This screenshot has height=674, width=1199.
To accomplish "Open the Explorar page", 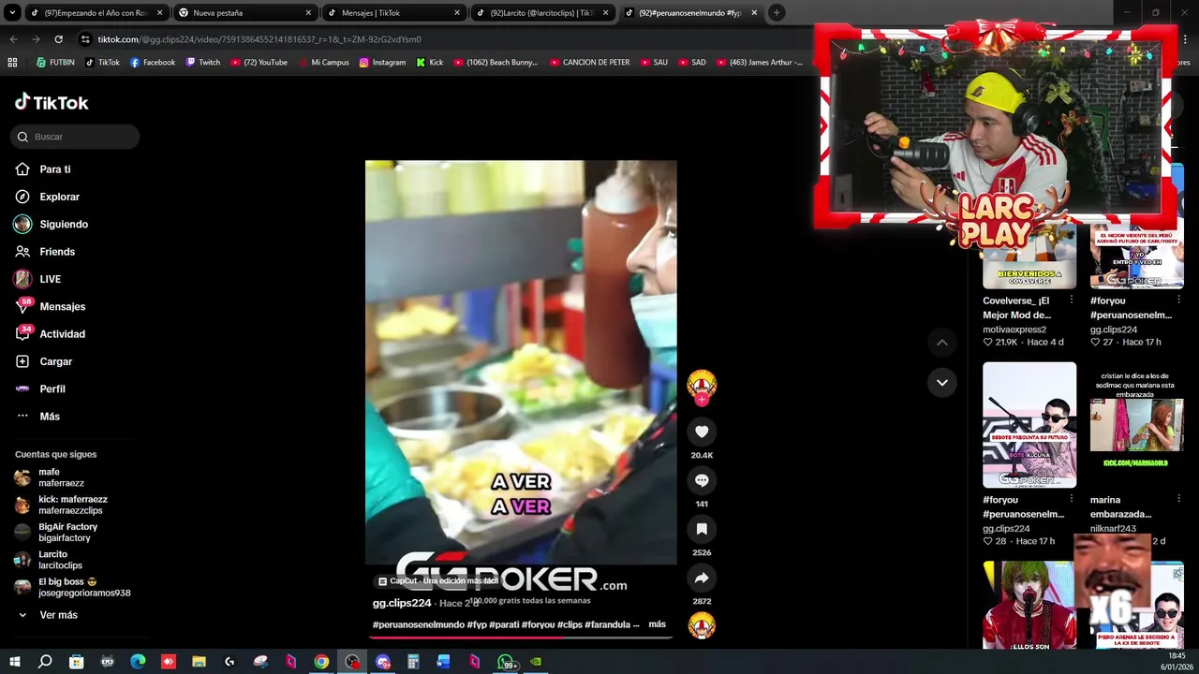I will tap(47, 197).
